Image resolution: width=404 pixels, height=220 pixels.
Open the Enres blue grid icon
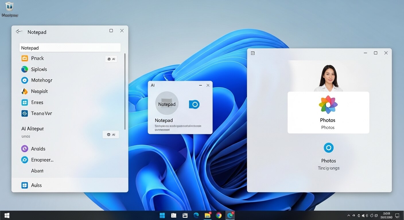[x=24, y=102]
